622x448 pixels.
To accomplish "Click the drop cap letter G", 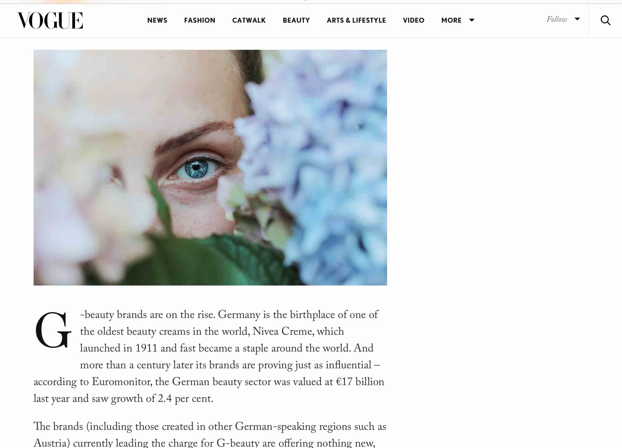I will tap(53, 330).
